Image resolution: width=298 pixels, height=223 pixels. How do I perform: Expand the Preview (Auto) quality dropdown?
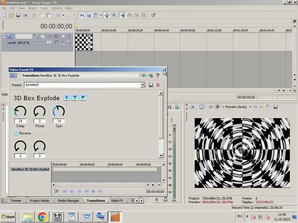pyautogui.click(x=250, y=107)
